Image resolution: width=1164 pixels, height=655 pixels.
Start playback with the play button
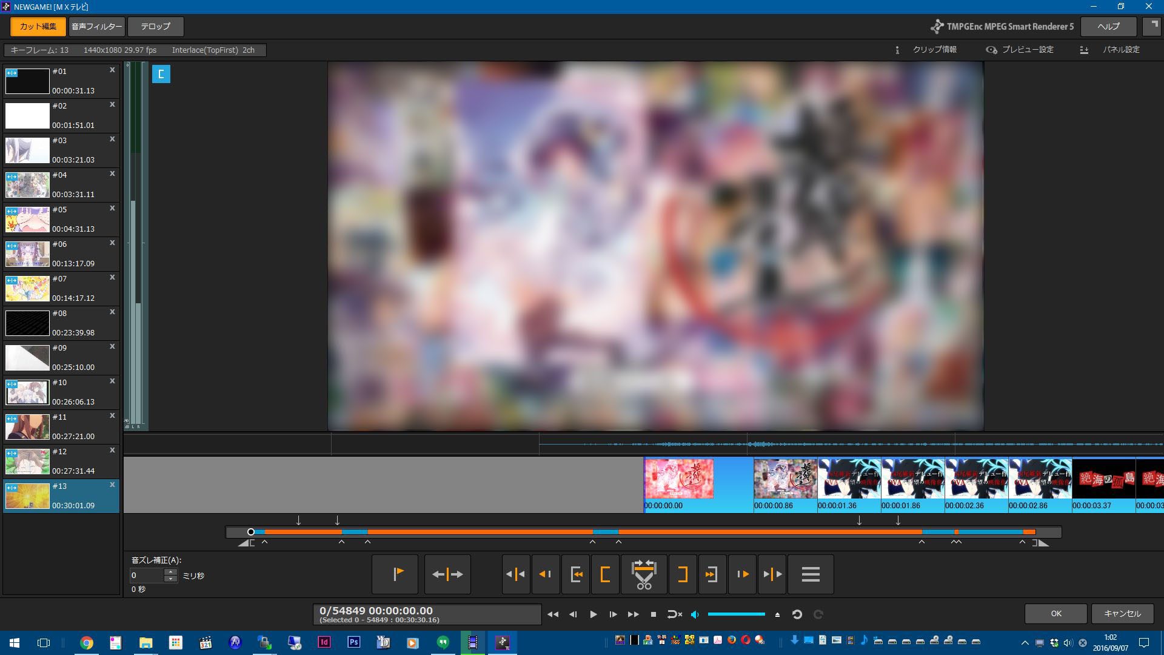593,614
